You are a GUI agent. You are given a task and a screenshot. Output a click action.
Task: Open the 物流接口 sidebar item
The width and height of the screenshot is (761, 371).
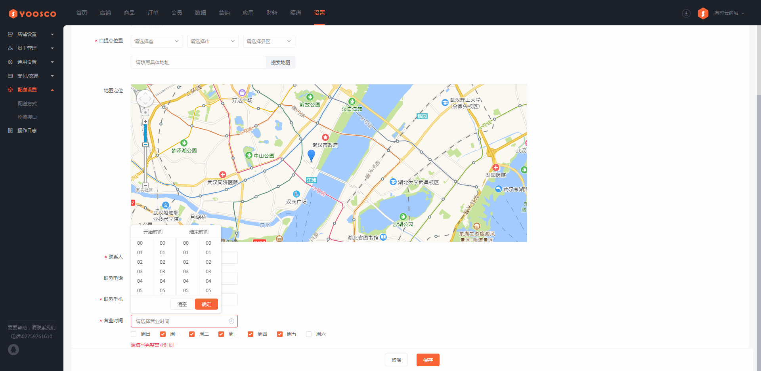coord(27,117)
